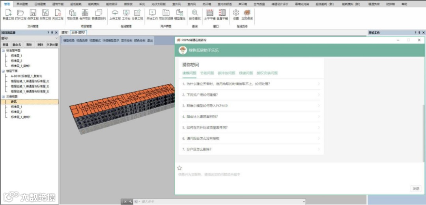Screen dimensions: 426x205
Task: Click question 5 如何在天井处坡顶屋面开洞
Action: (x=251, y=127)
